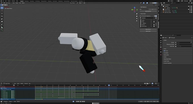
Task: Toggle visibility eye of Collection in outliner
Action: [x=190, y=6]
